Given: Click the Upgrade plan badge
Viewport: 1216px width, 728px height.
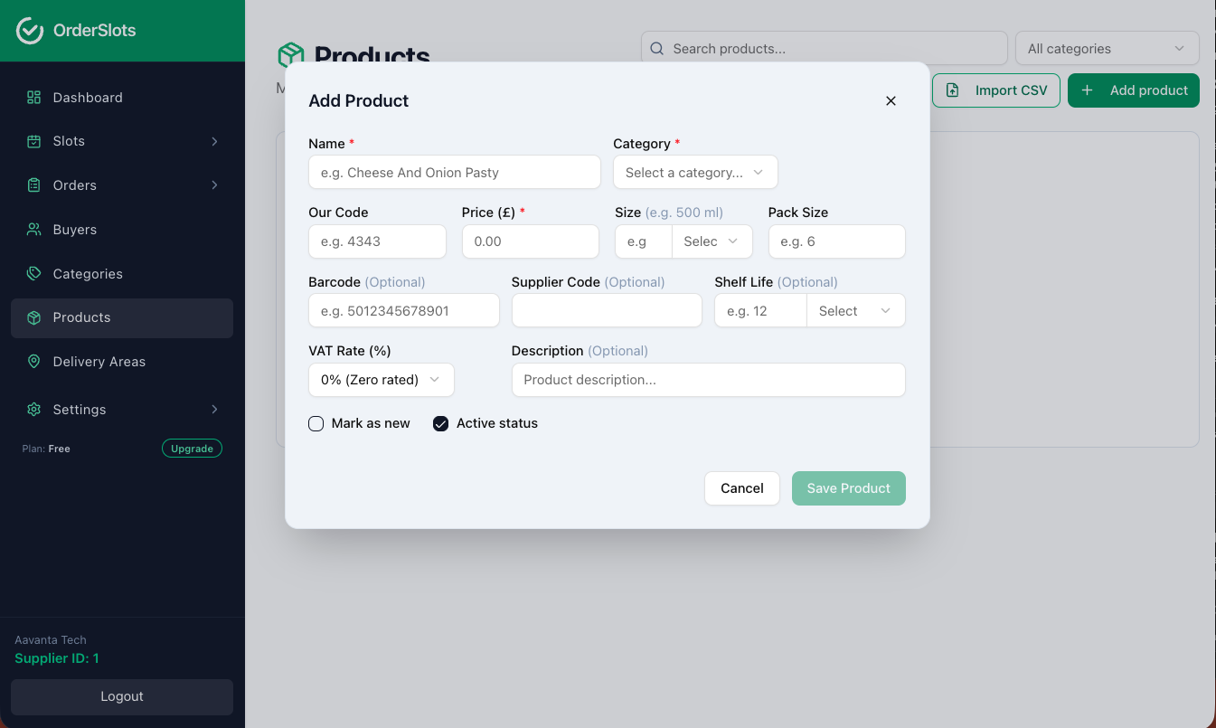Looking at the screenshot, I should tap(192, 448).
